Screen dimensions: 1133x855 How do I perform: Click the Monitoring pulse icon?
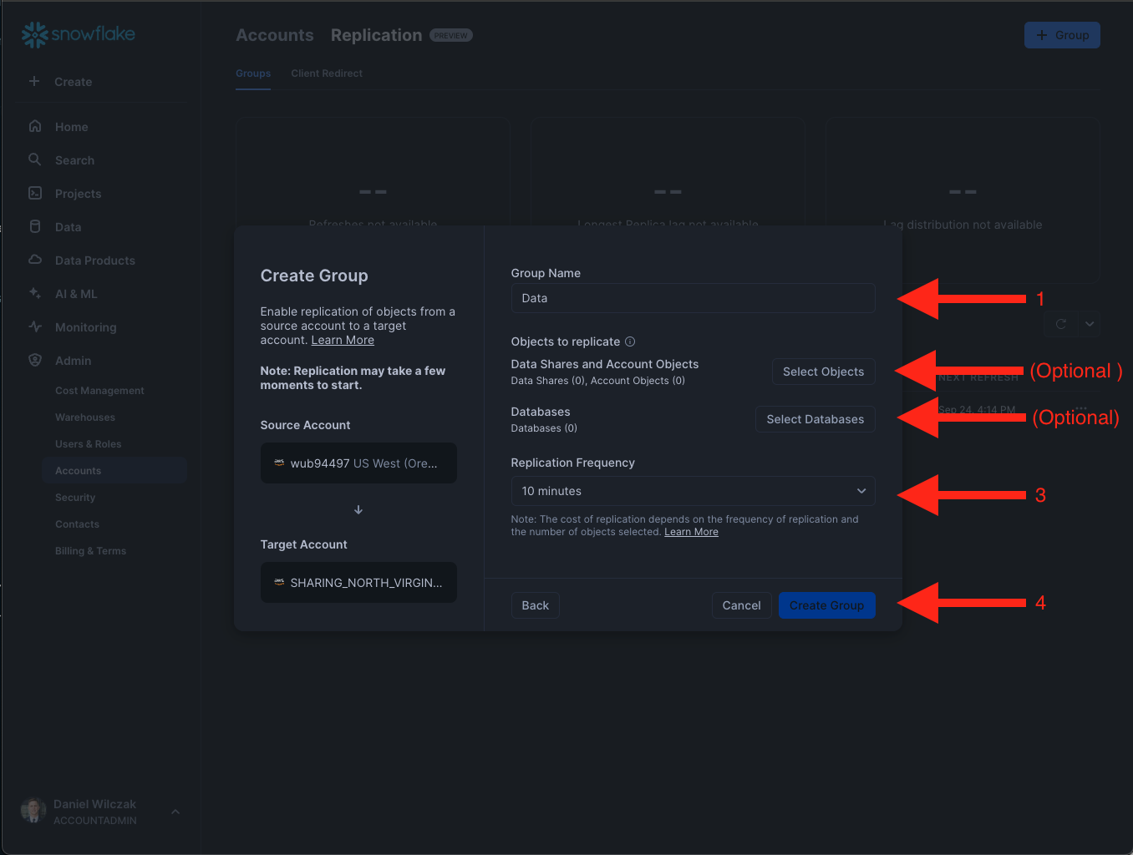[35, 326]
